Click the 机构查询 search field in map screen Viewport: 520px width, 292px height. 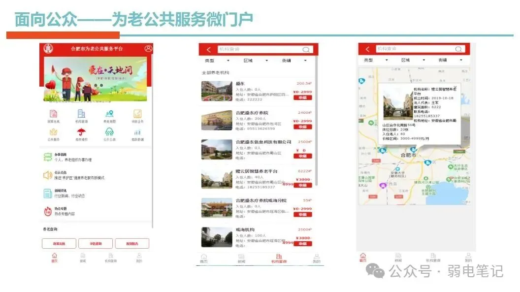(420, 49)
